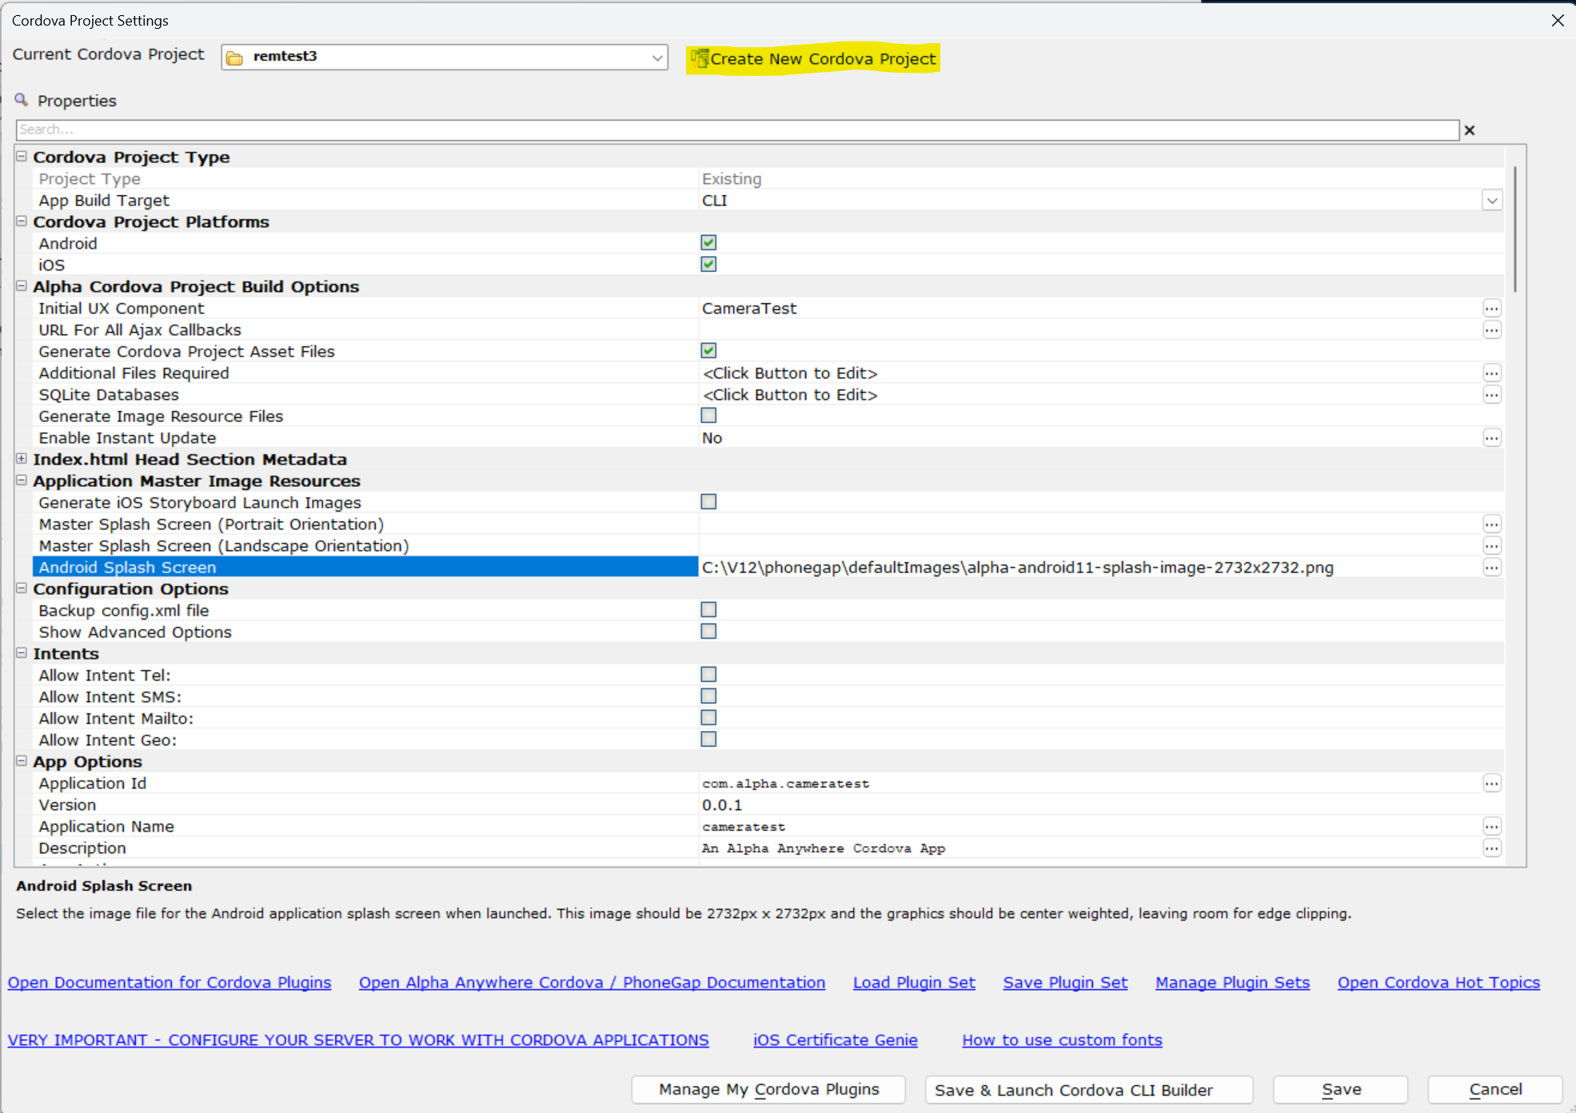Open ellipsis editor for Initial UX Component

point(1491,309)
